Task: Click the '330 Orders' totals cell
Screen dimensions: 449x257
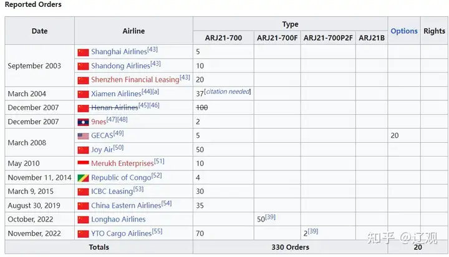Action: tap(291, 247)
